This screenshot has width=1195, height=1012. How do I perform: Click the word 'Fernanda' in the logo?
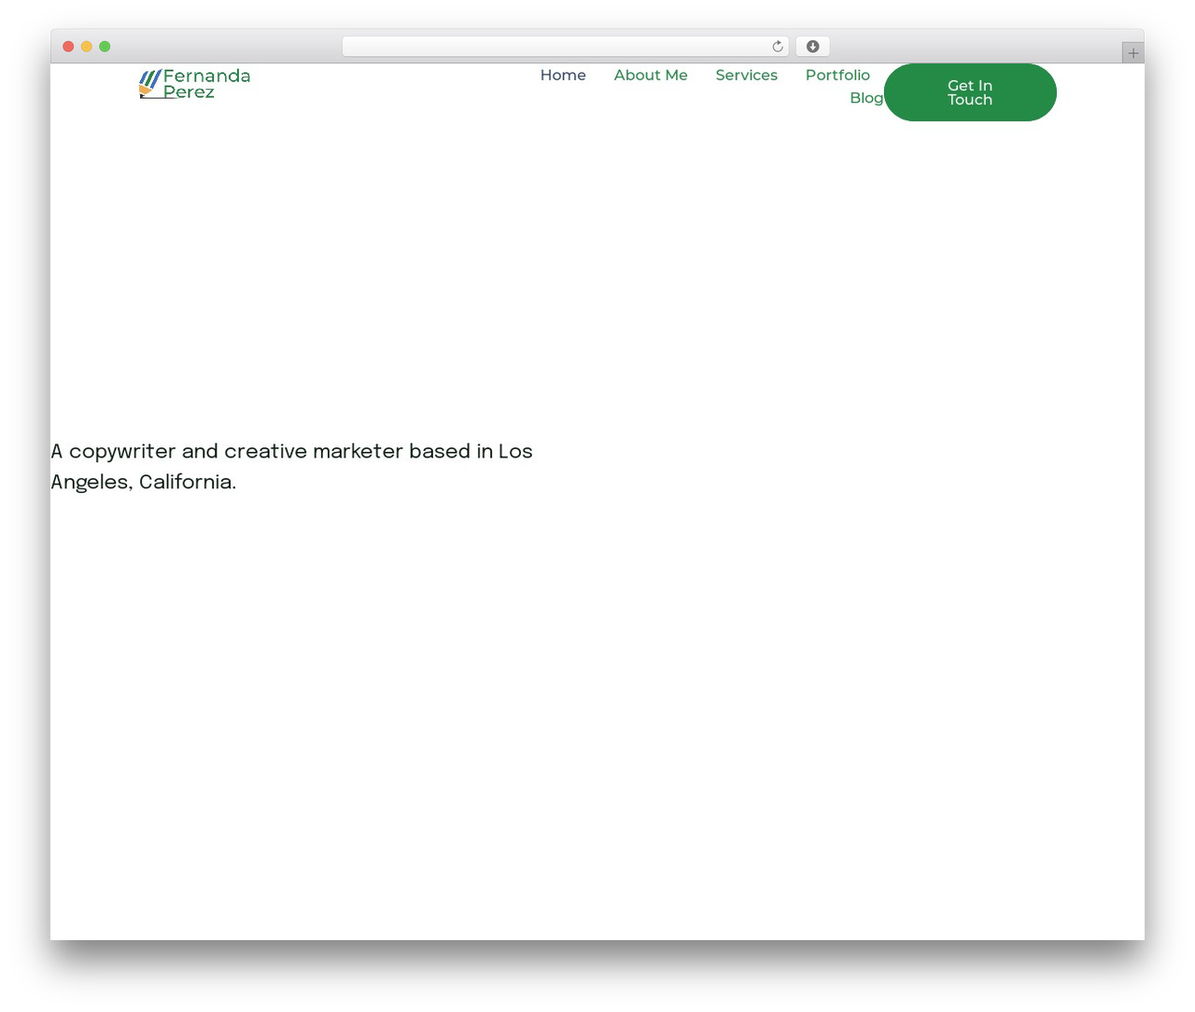pos(206,76)
